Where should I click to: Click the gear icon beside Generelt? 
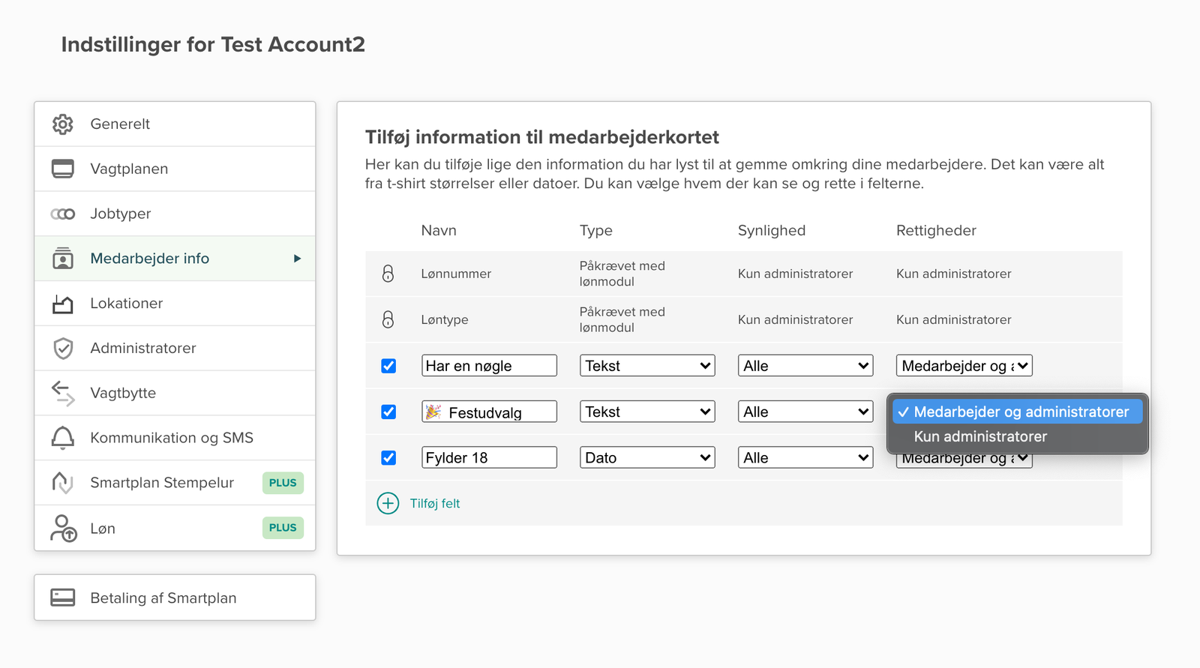[x=63, y=124]
